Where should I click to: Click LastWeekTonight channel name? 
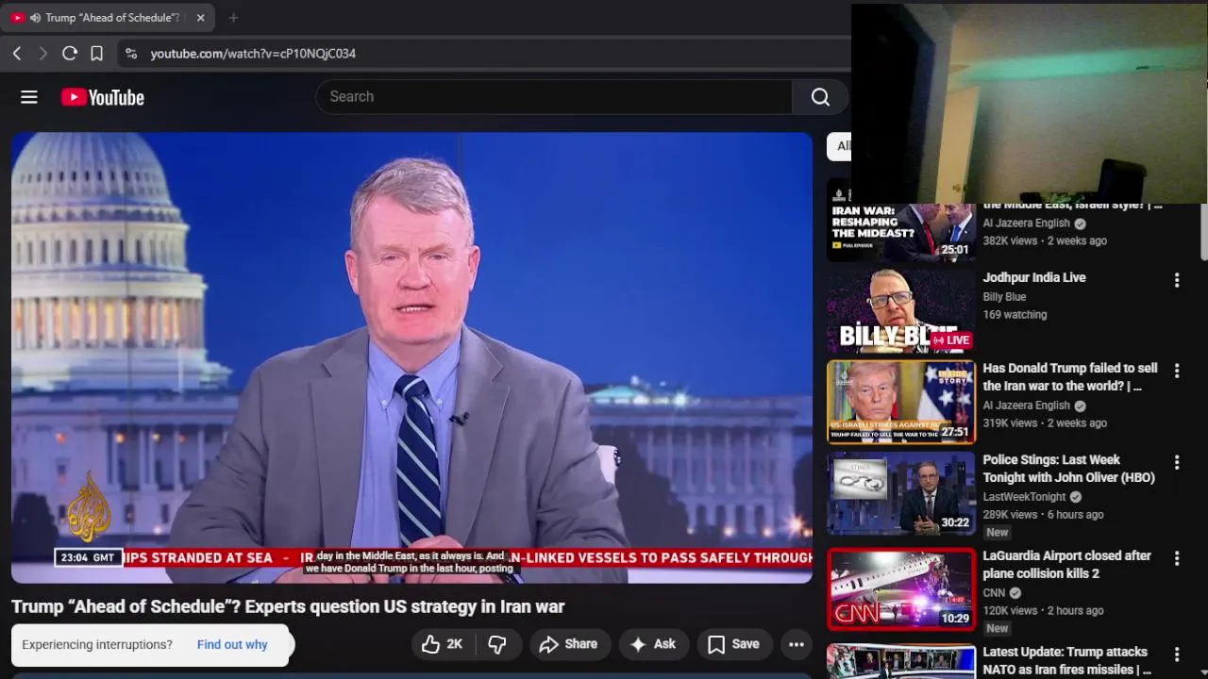pos(1024,497)
